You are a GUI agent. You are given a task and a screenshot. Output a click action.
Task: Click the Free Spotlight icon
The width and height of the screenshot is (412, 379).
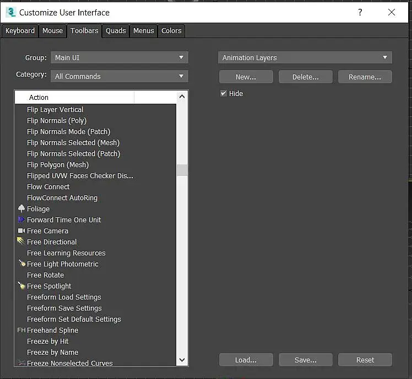(21, 286)
